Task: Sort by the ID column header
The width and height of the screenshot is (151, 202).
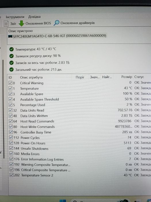Action: (10, 77)
